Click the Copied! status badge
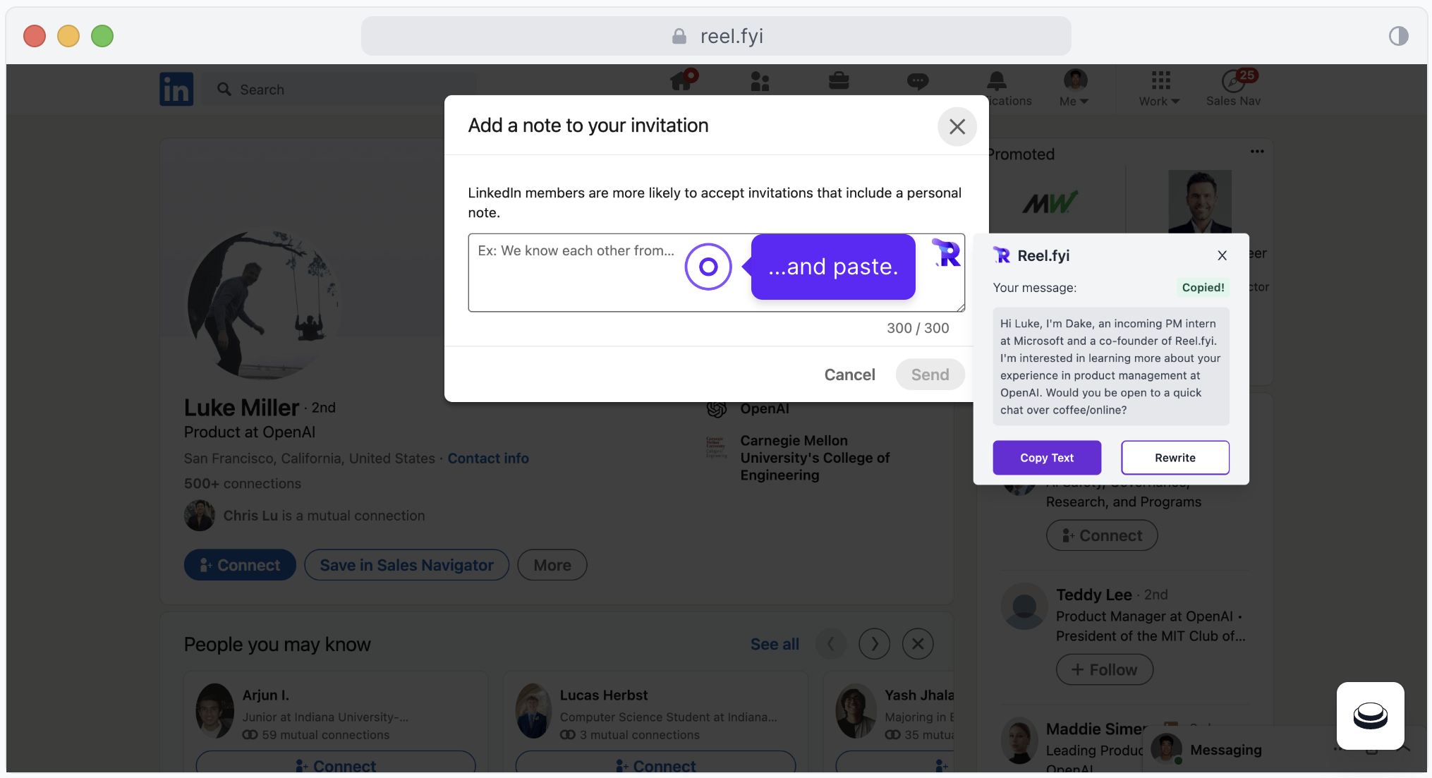The width and height of the screenshot is (1432, 778). [1203, 288]
